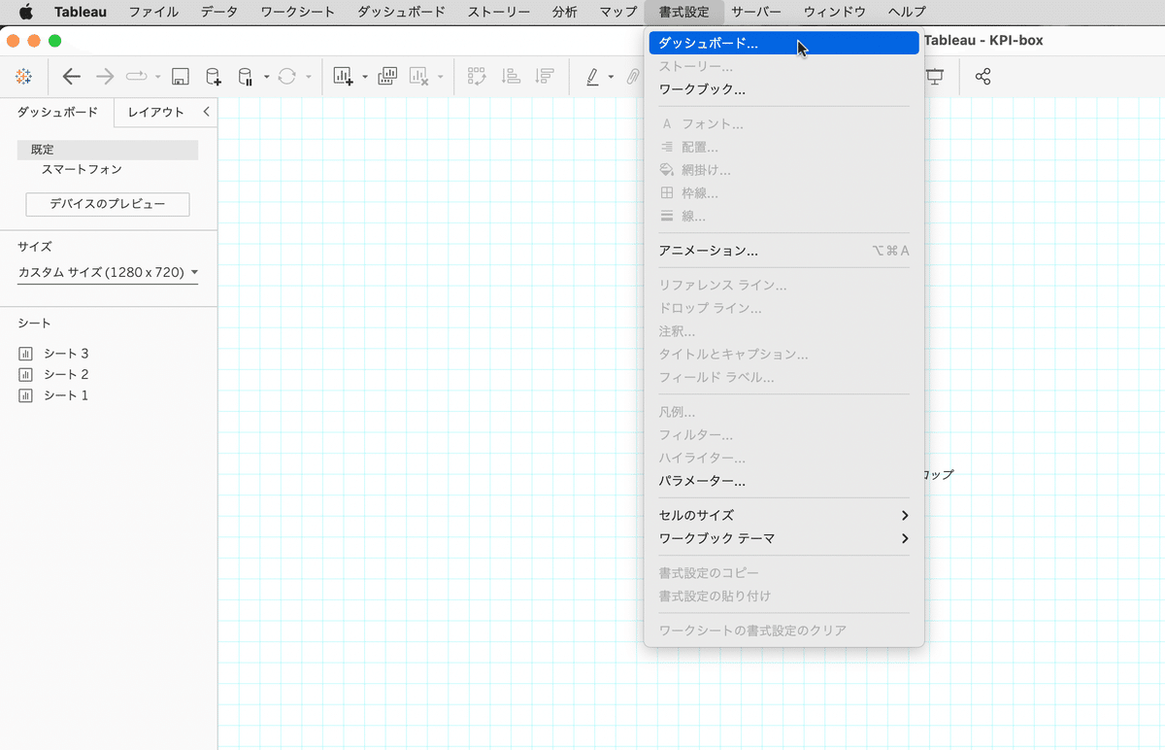1165x750 pixels.
Task: Open the ダッシュボード menu in menu bar
Action: pyautogui.click(x=401, y=12)
